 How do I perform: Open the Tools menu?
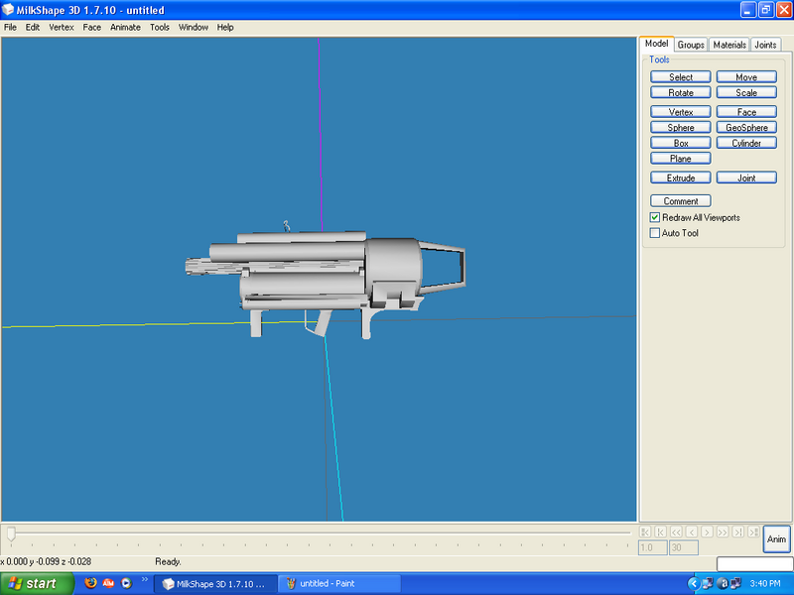[160, 28]
